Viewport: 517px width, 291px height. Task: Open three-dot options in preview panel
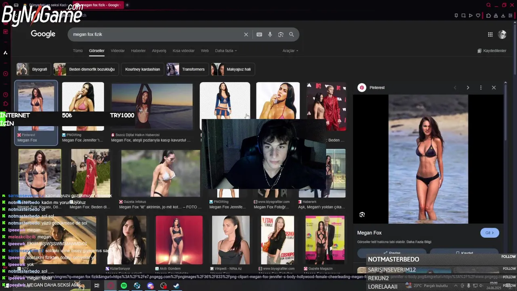(x=481, y=87)
